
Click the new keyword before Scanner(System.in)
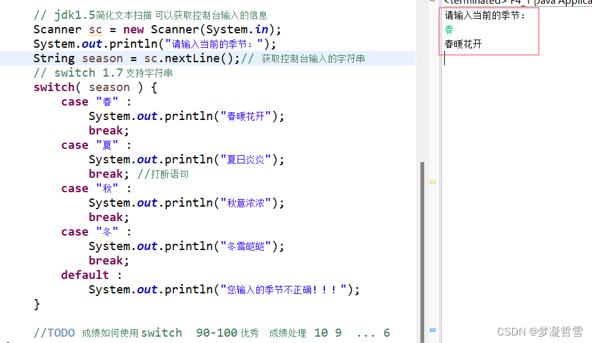pos(133,30)
